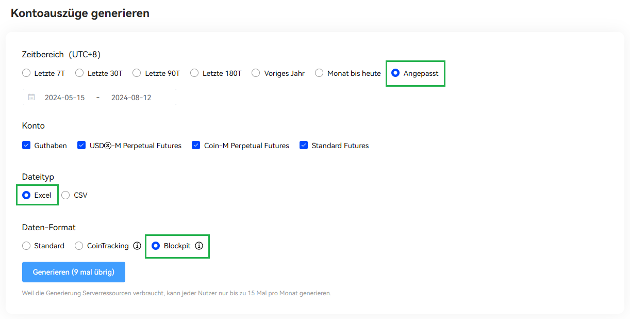Uncheck the Standard Futures checkbox

point(304,146)
